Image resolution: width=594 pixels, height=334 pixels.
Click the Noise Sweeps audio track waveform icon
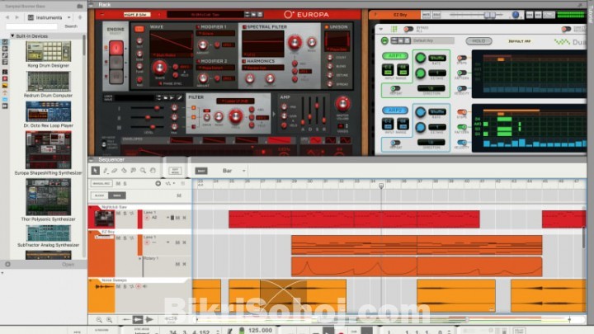click(x=104, y=287)
